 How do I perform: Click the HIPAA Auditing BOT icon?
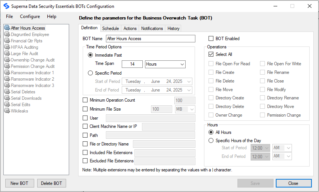(7, 47)
